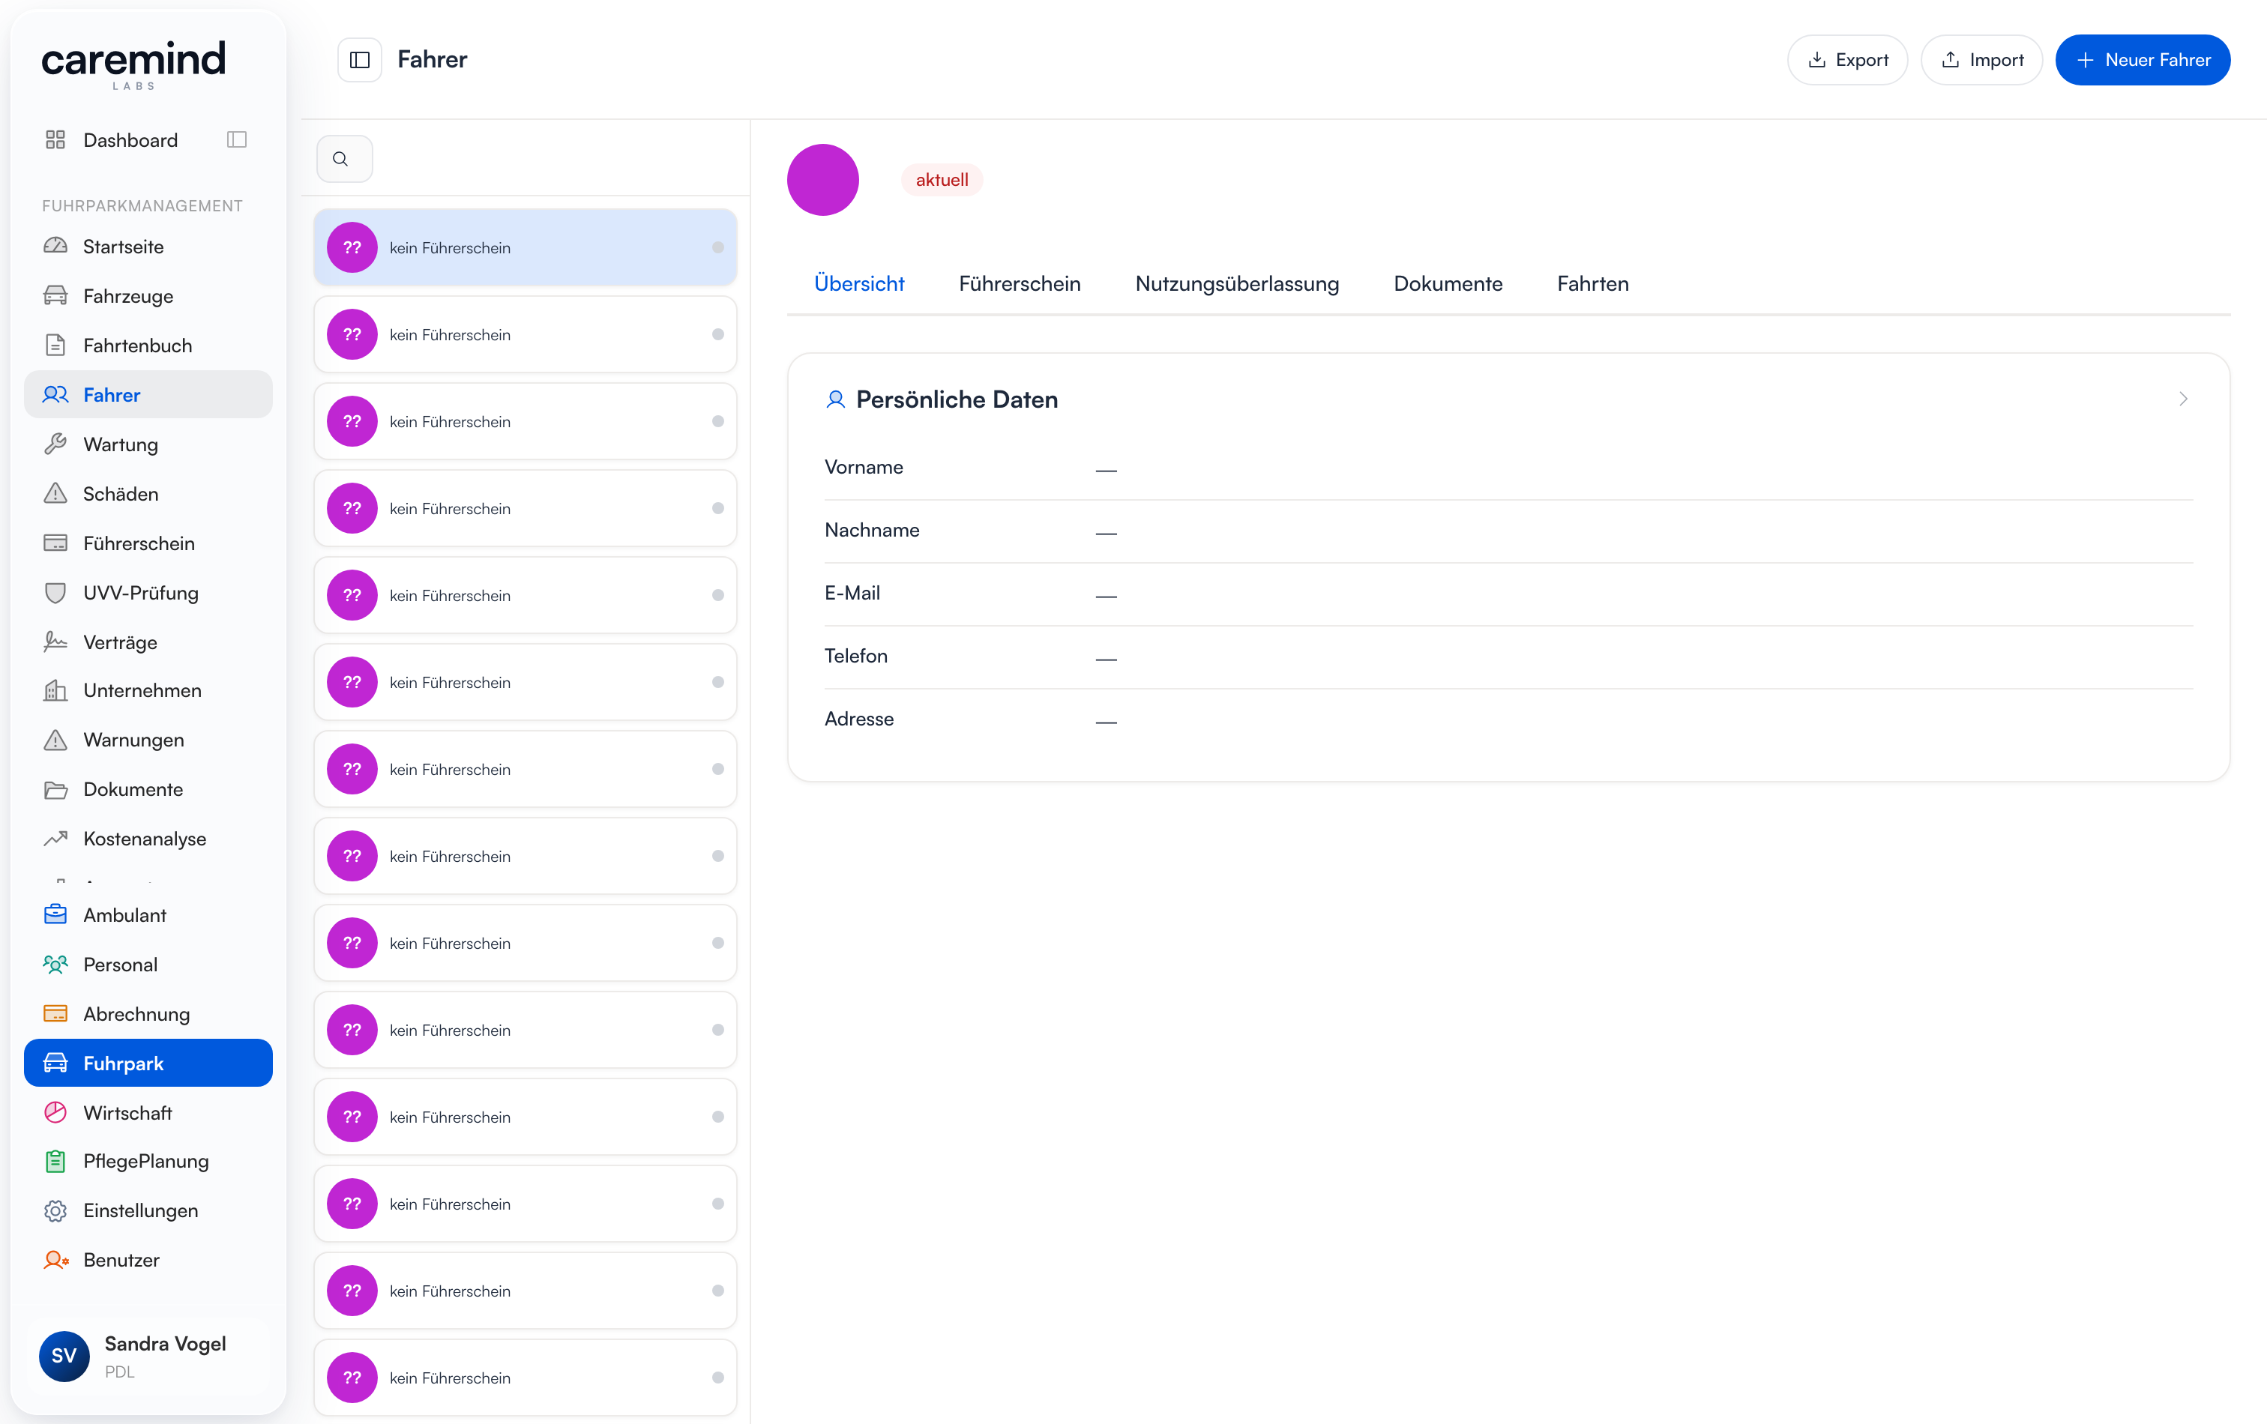Expand Persönliche Daten with chevron arrow

[2182, 399]
